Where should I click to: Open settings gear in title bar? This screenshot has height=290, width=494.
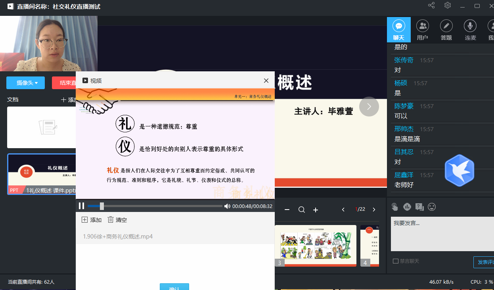point(448,6)
